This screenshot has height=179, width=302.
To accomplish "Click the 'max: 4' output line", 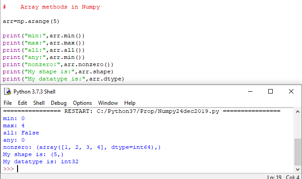I will 14,125.
